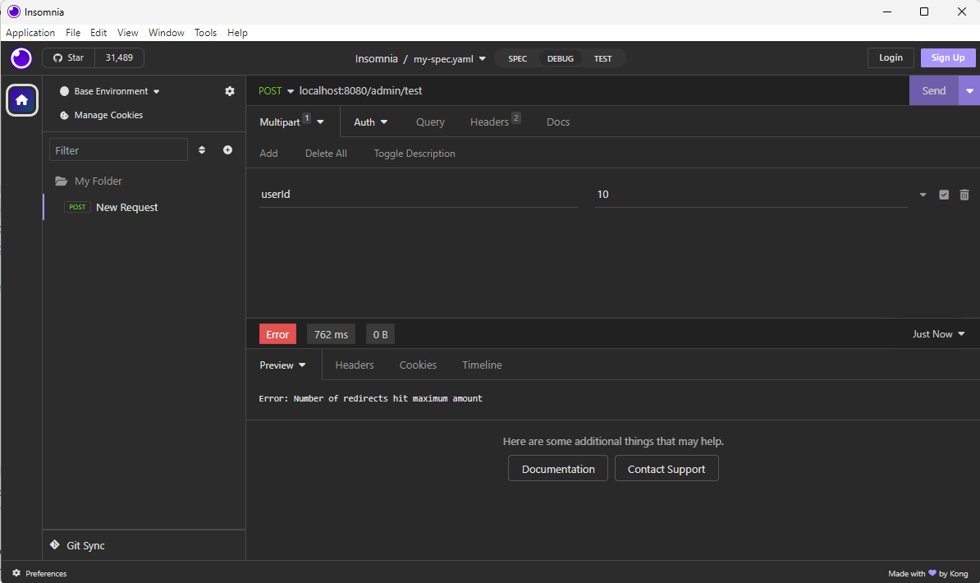Expand the Send button options arrow
This screenshot has height=583, width=980.
point(969,90)
